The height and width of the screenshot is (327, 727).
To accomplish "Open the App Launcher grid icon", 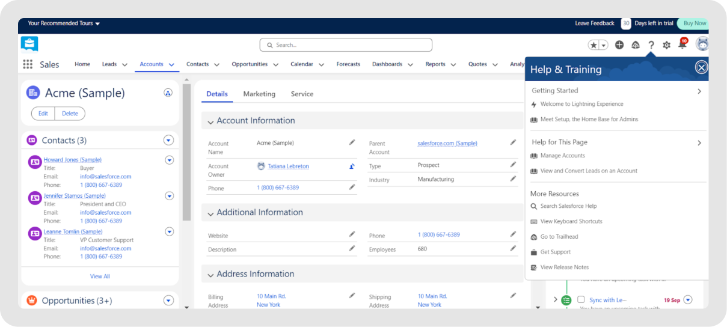I will click(28, 64).
